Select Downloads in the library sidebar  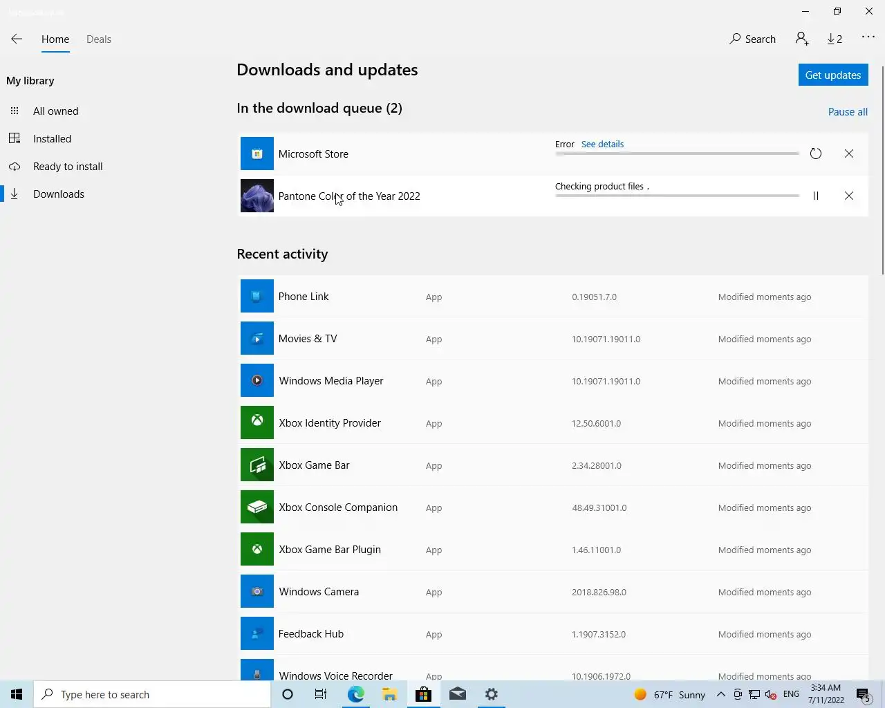[59, 194]
